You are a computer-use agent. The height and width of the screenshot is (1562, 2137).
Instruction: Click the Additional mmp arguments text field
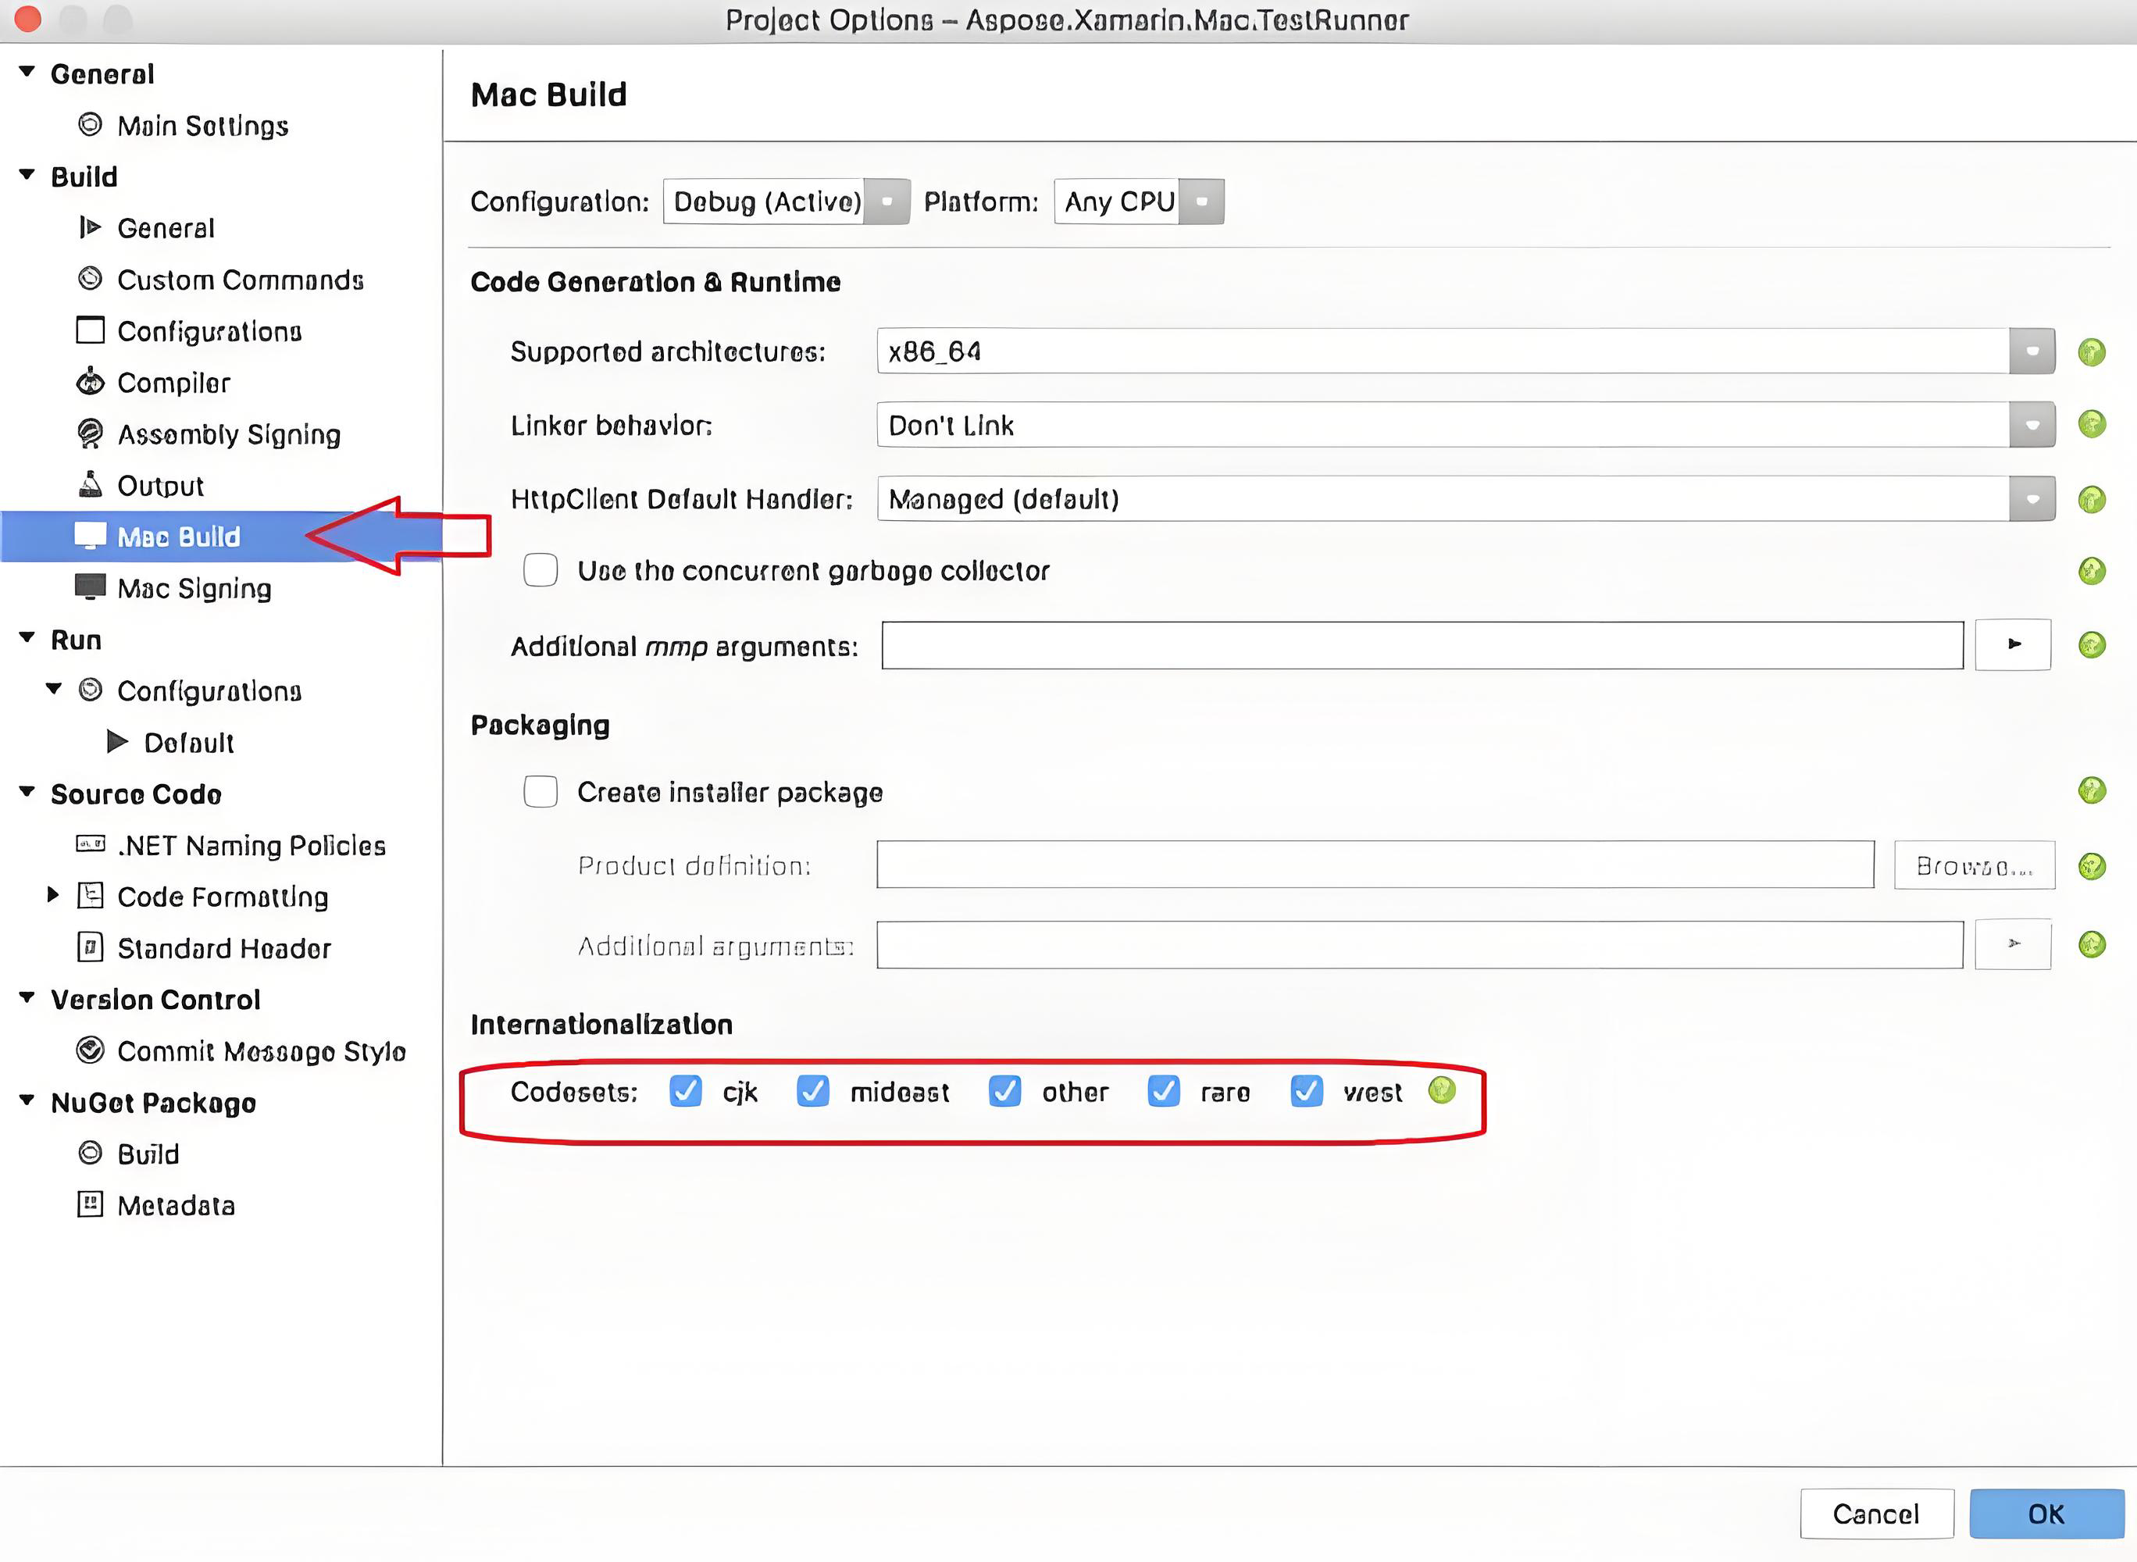(x=1422, y=646)
